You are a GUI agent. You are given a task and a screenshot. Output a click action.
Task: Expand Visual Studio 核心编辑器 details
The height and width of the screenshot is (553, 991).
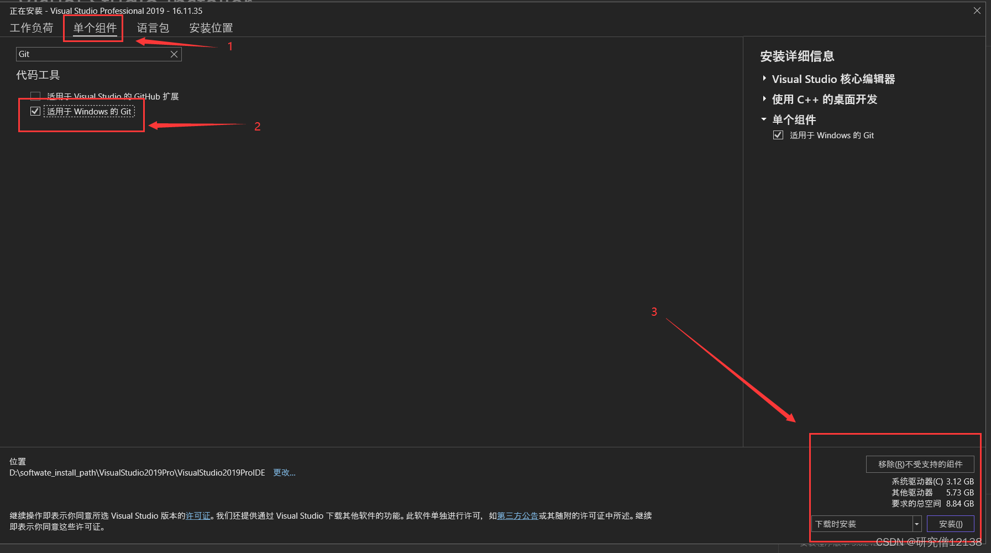click(x=764, y=79)
